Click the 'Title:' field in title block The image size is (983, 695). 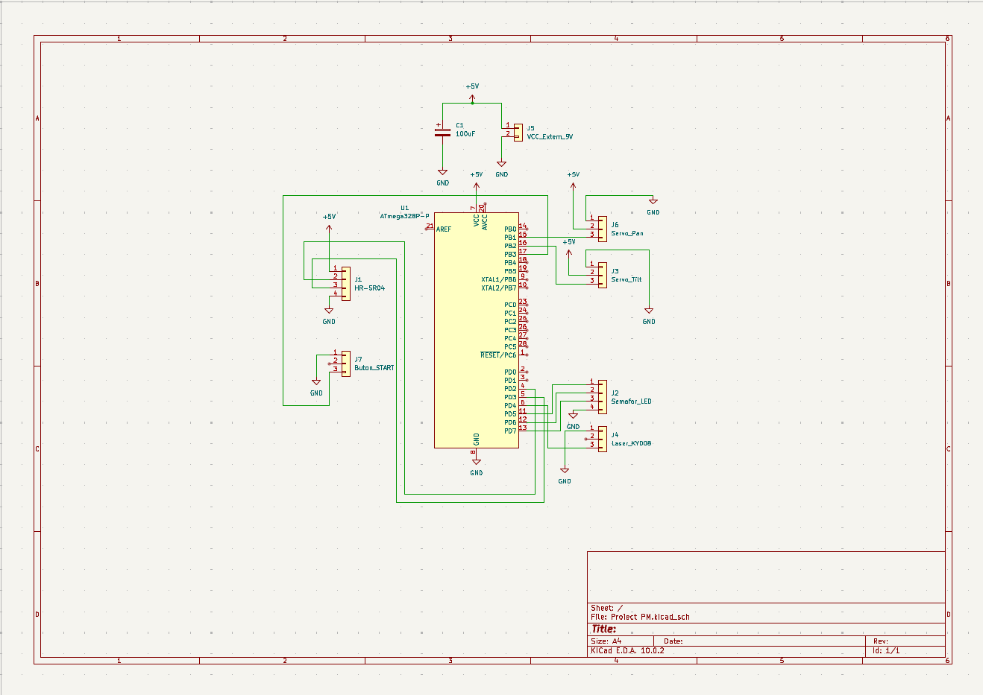coord(604,629)
